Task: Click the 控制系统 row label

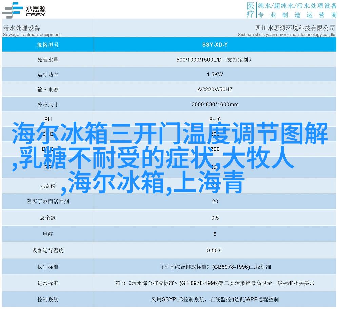Action: tap(48, 299)
